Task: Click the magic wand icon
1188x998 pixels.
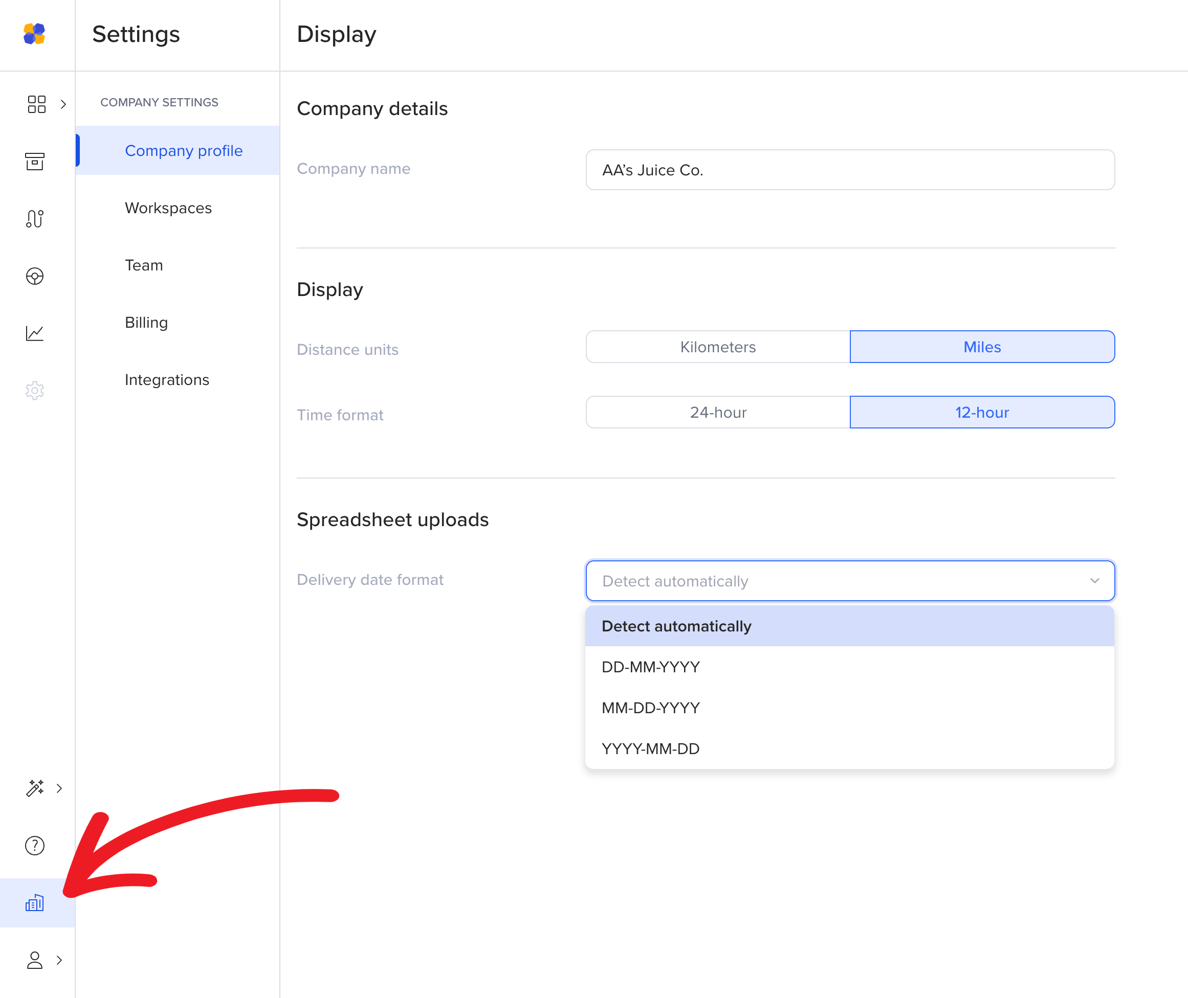Action: [x=35, y=787]
